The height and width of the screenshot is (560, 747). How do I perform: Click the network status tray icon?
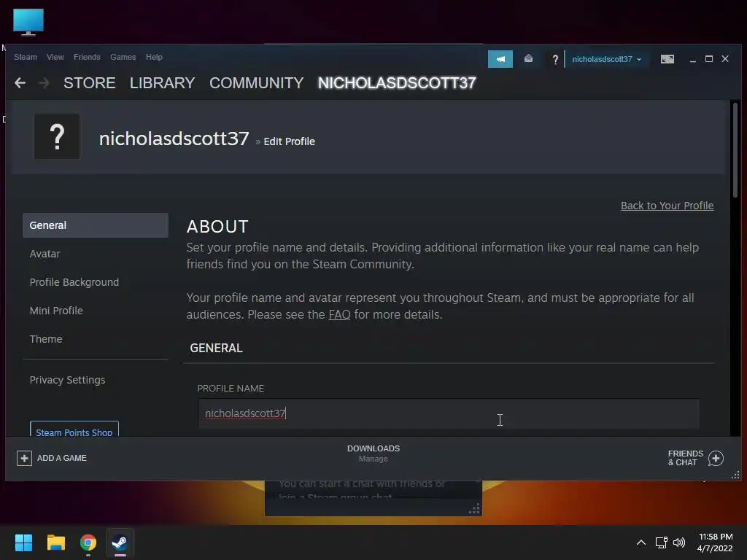(x=661, y=542)
